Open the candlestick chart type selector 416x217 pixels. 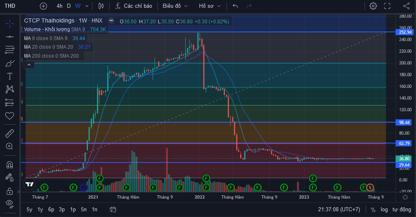pos(101,6)
